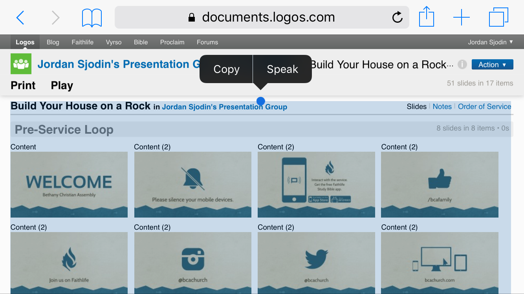The image size is (524, 294).
Task: Open the Instagram @bcachurch slide
Action: pos(193,263)
